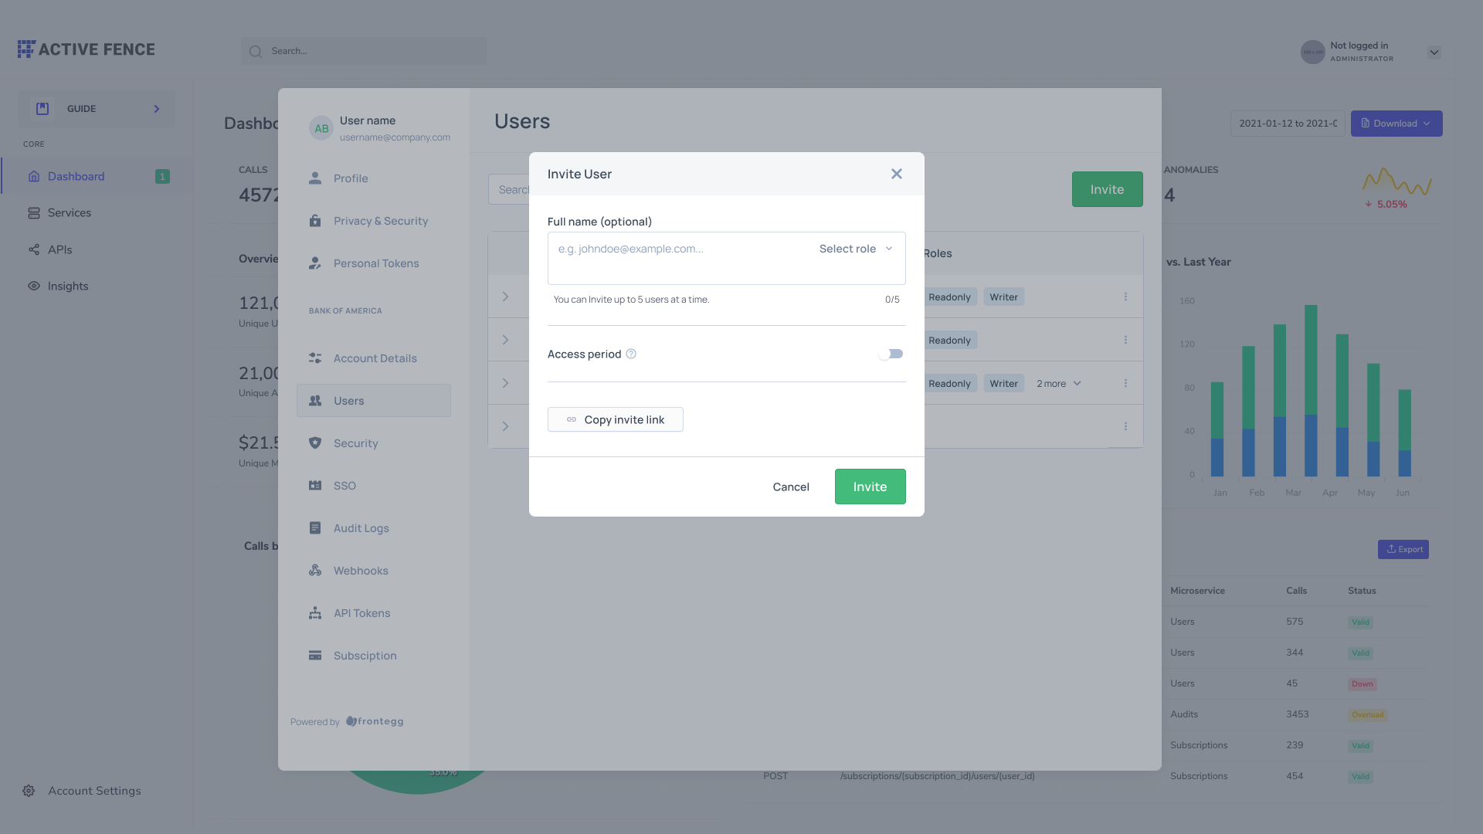1483x834 pixels.
Task: Click the SSO icon in sidebar
Action: 314,486
